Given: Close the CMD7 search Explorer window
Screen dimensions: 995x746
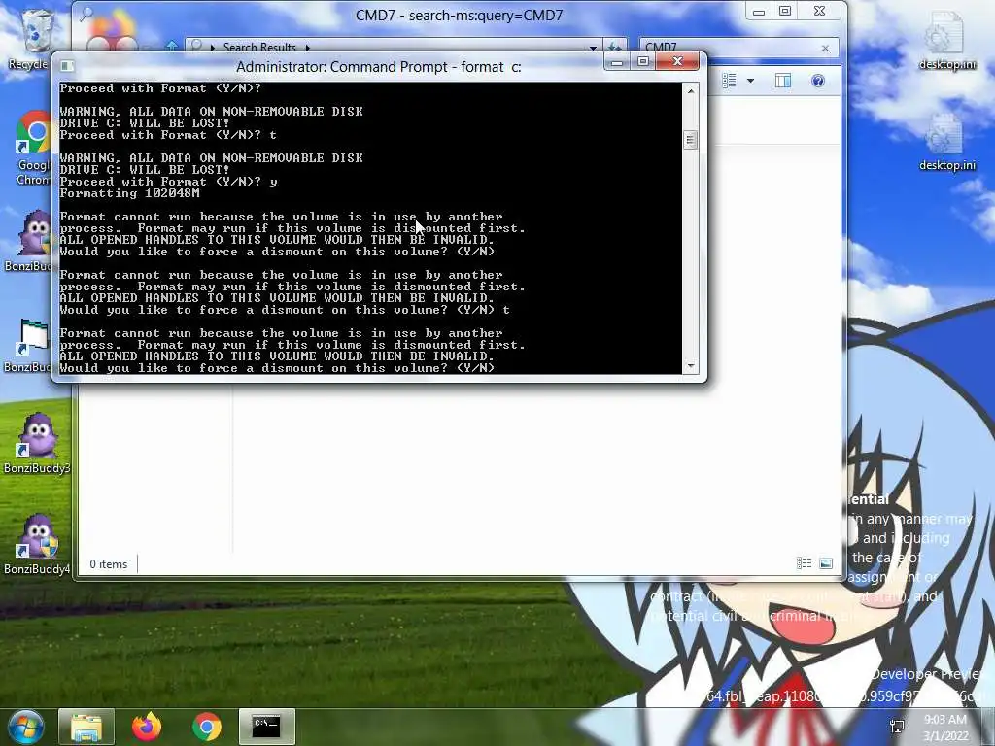Looking at the screenshot, I should tap(819, 12).
